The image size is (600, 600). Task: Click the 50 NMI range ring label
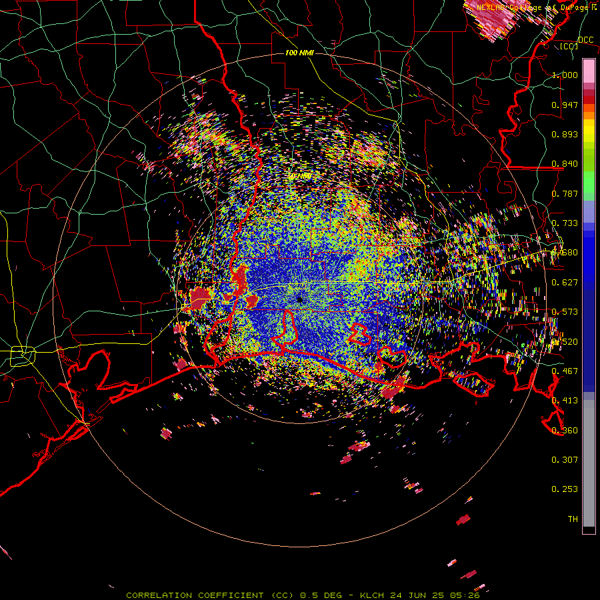[x=299, y=176]
